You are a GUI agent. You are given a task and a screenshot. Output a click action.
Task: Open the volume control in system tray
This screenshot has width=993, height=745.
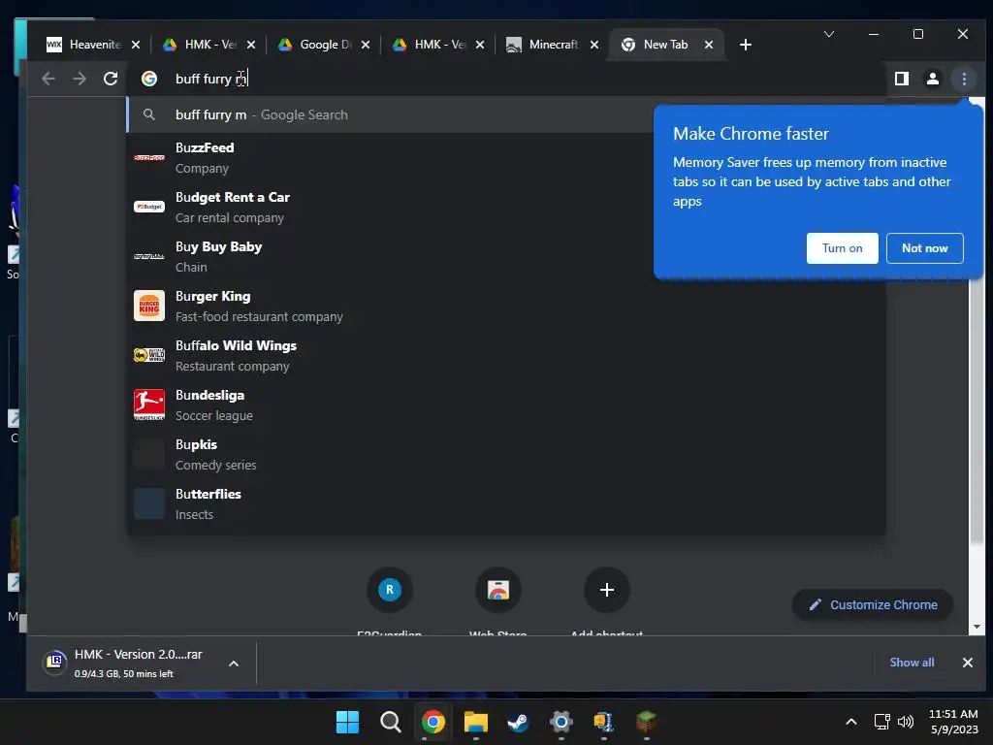pos(906,722)
